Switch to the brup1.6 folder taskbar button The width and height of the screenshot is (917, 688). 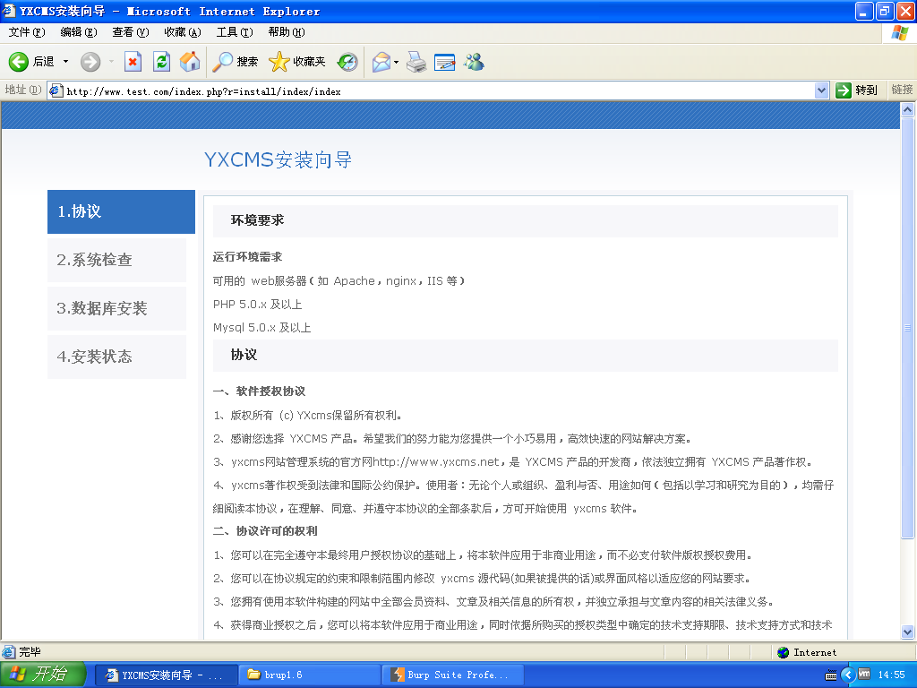click(309, 675)
